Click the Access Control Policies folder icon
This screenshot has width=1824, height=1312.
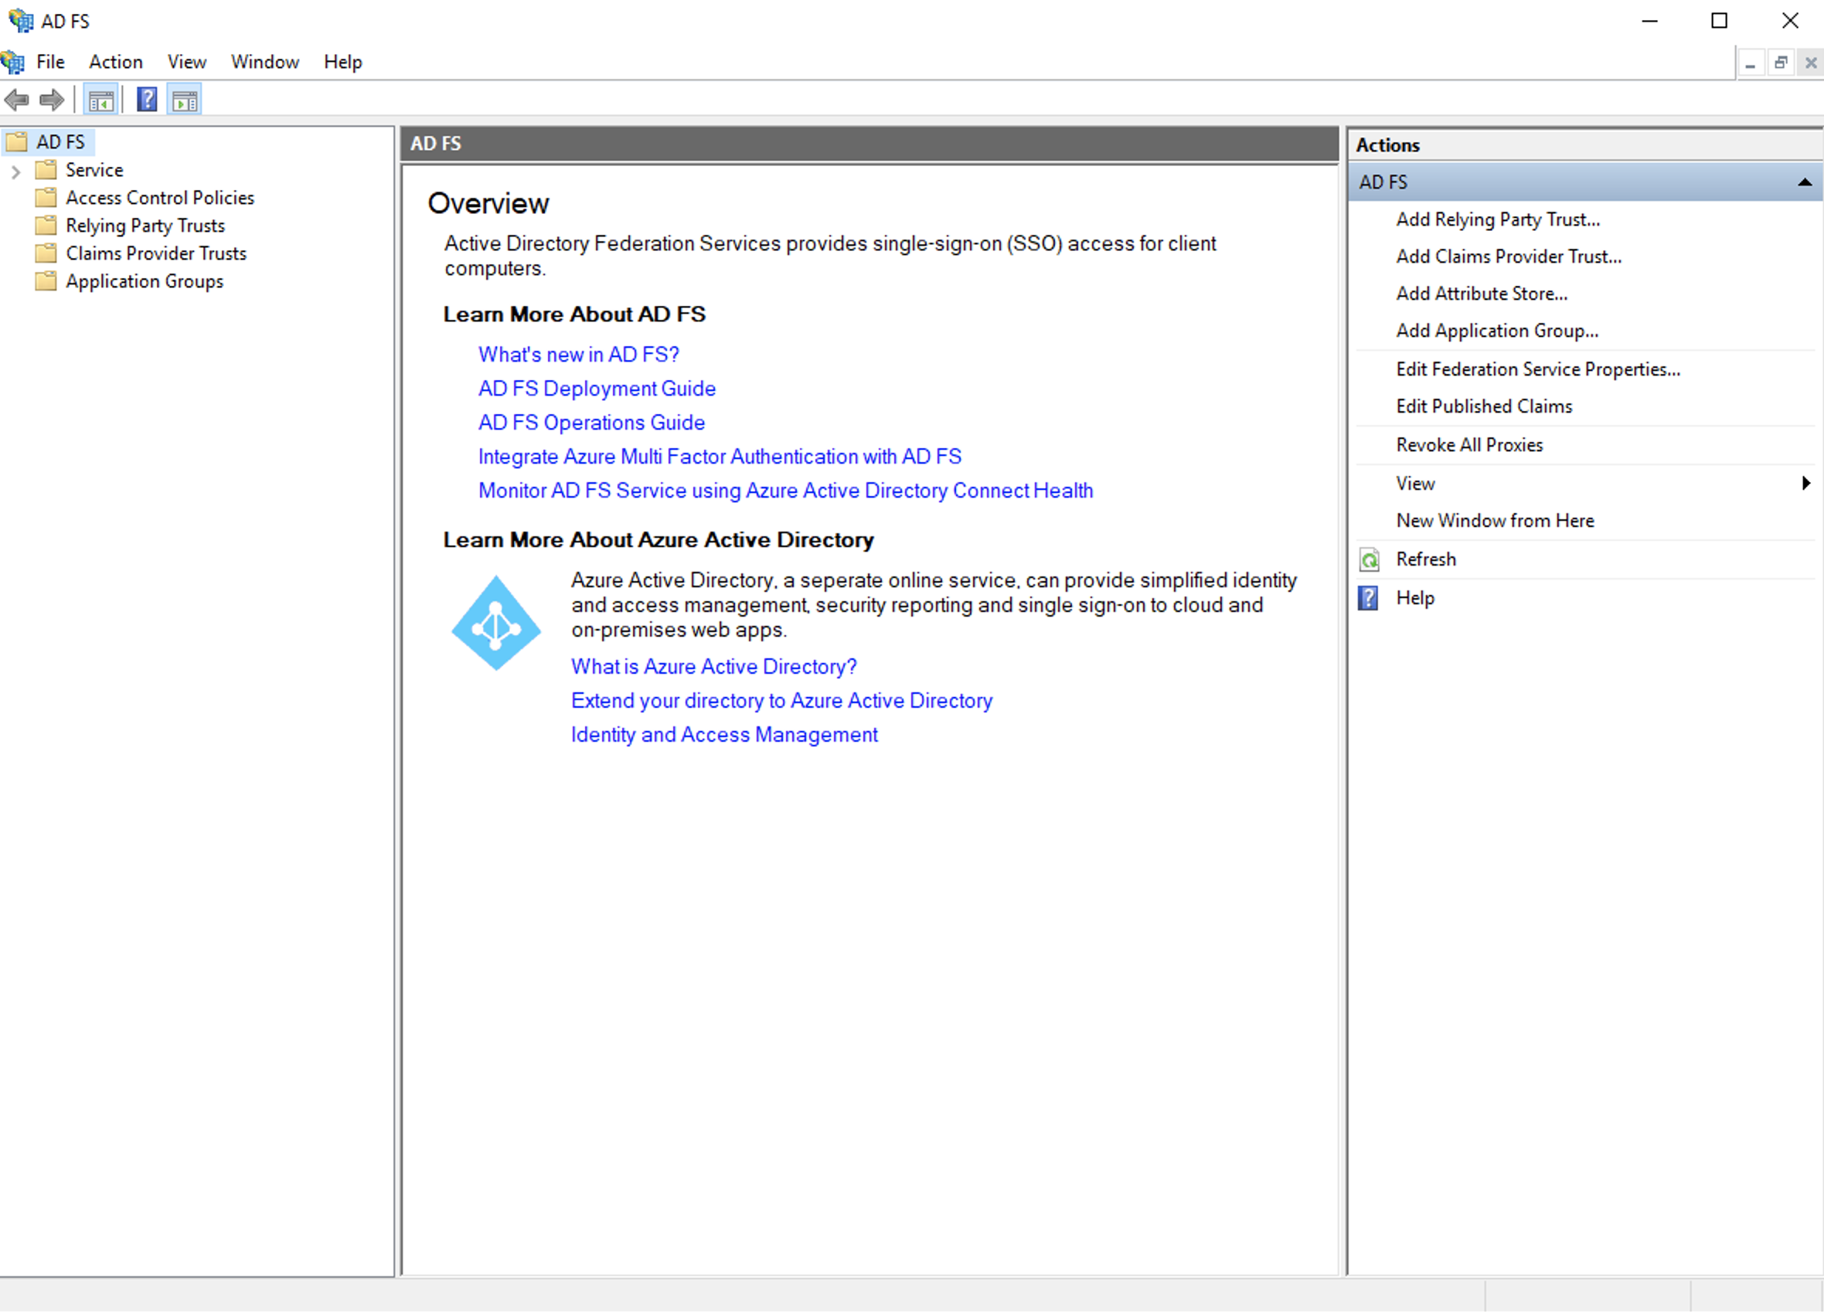click(x=46, y=197)
